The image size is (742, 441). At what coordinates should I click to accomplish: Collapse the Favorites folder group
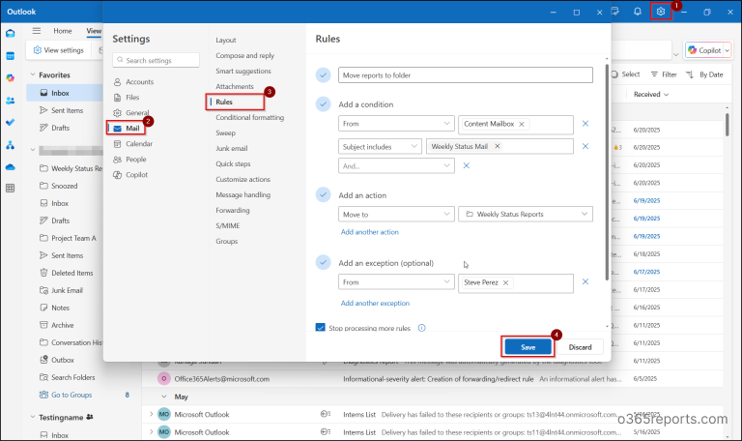click(33, 74)
